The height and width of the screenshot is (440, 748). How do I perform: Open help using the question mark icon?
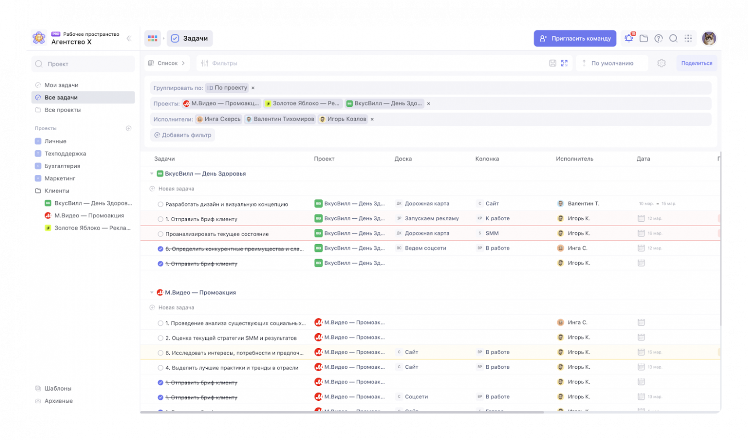659,38
